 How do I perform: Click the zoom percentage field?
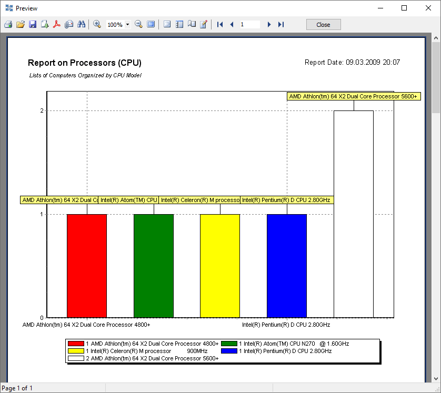(x=115, y=24)
